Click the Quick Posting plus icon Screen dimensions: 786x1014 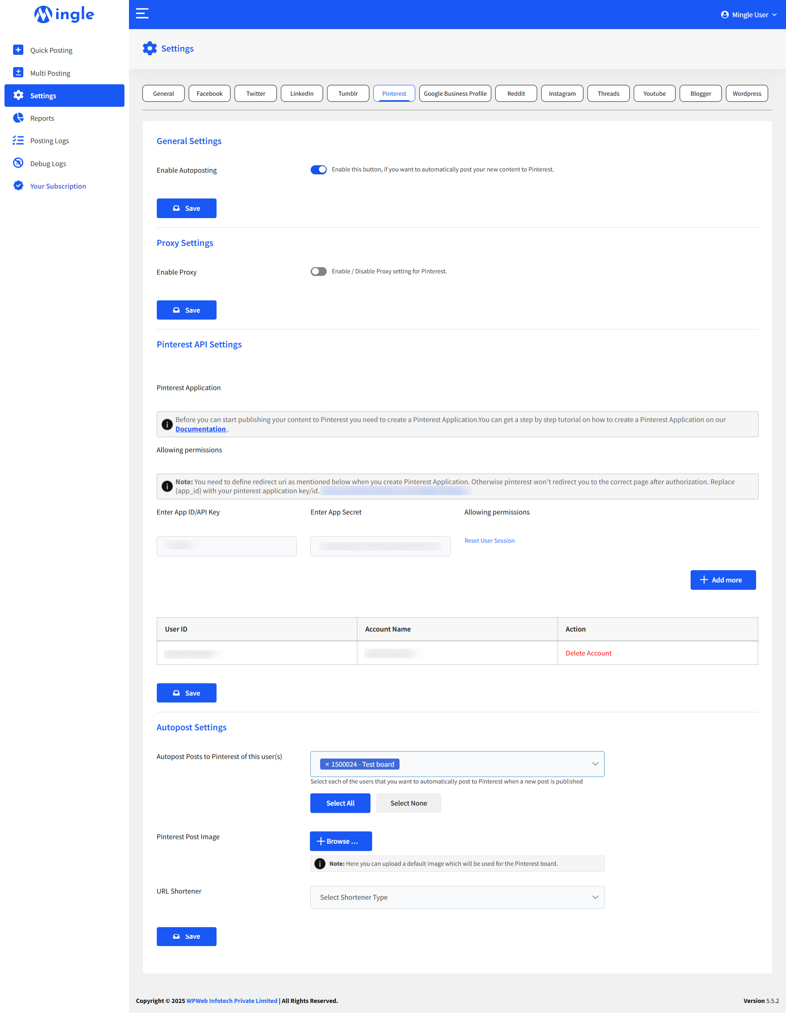(18, 50)
